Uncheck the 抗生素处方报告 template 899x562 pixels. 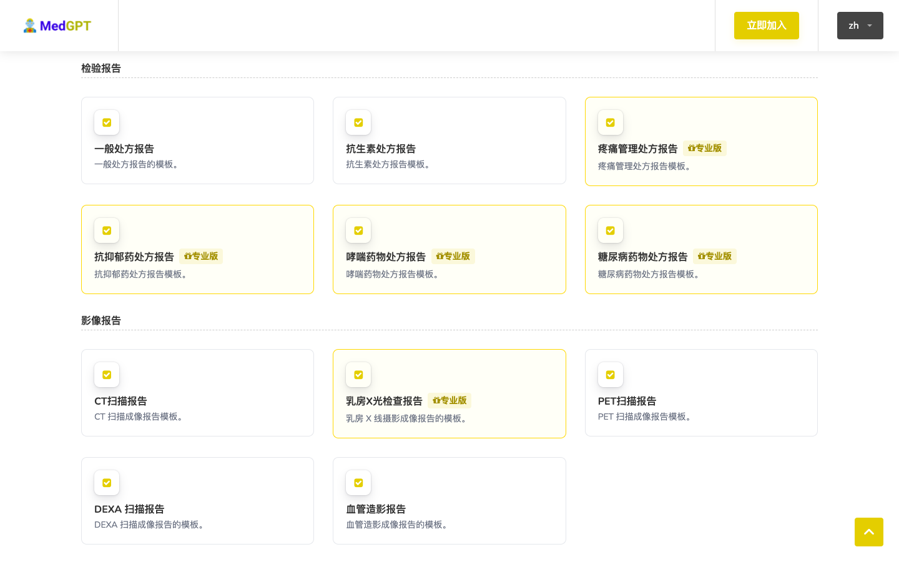358,122
